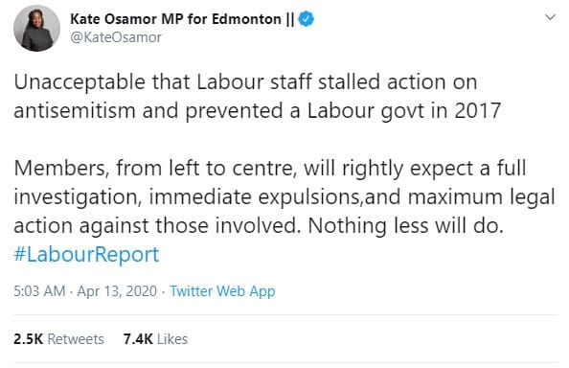Click the word Likes beside 7.4K
The width and height of the screenshot is (569, 368).
[x=172, y=339]
